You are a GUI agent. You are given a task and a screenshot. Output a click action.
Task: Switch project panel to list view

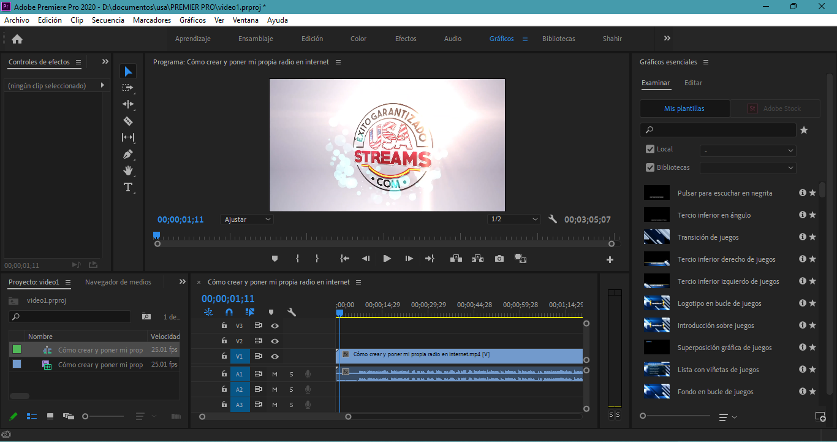pos(32,416)
